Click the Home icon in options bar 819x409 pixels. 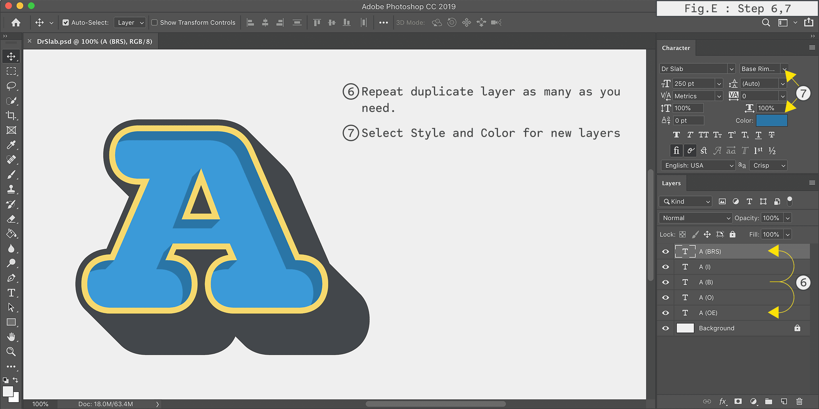point(16,22)
